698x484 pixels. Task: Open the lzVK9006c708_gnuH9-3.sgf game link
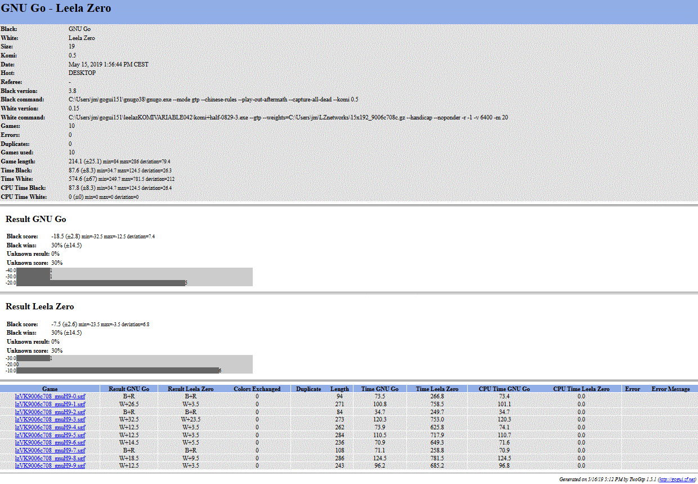[x=50, y=420]
